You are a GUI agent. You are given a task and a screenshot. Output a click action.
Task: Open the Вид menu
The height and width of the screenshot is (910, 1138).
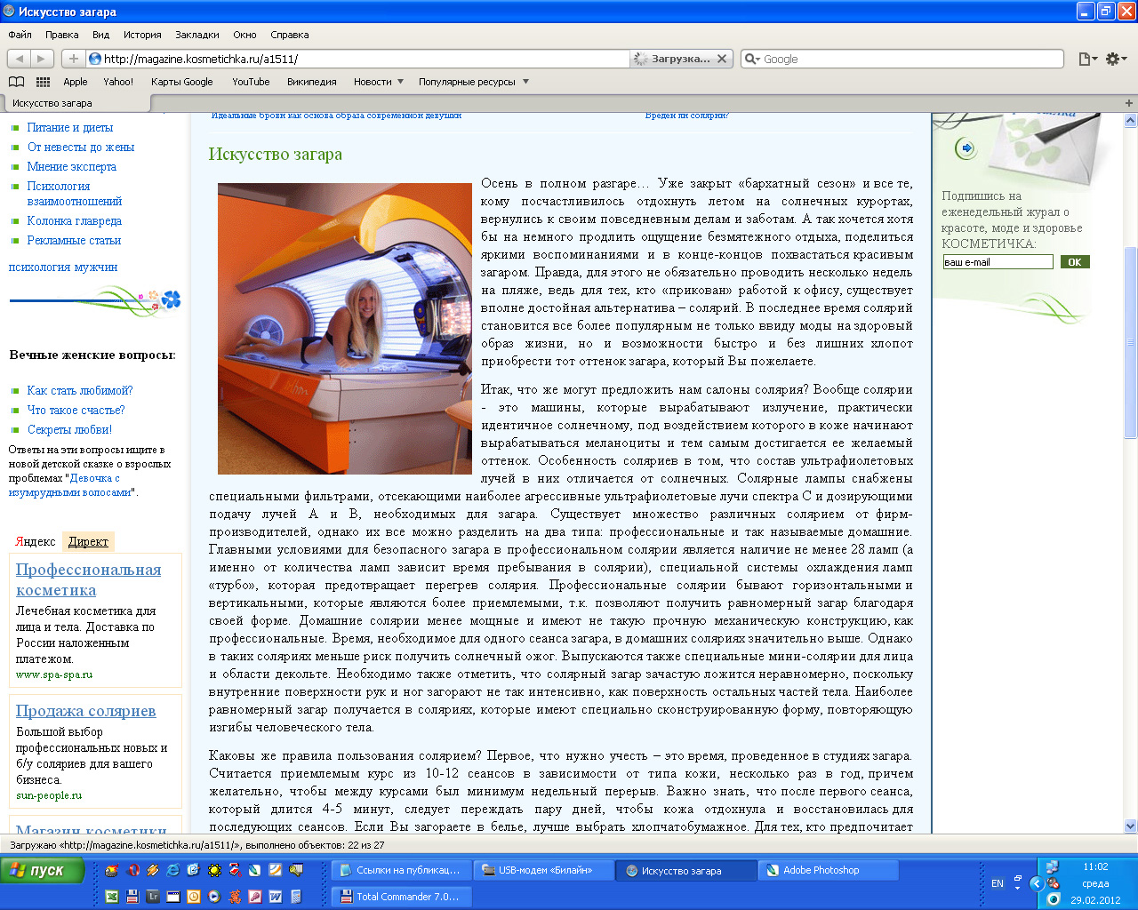click(101, 35)
